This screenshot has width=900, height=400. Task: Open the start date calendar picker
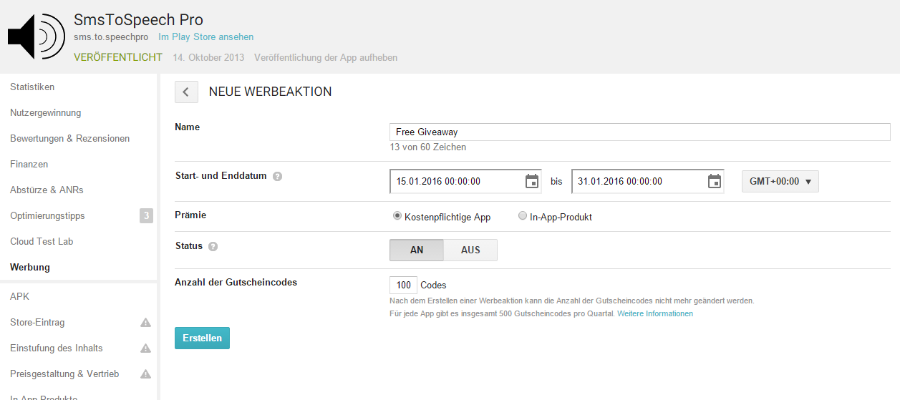pyautogui.click(x=531, y=182)
